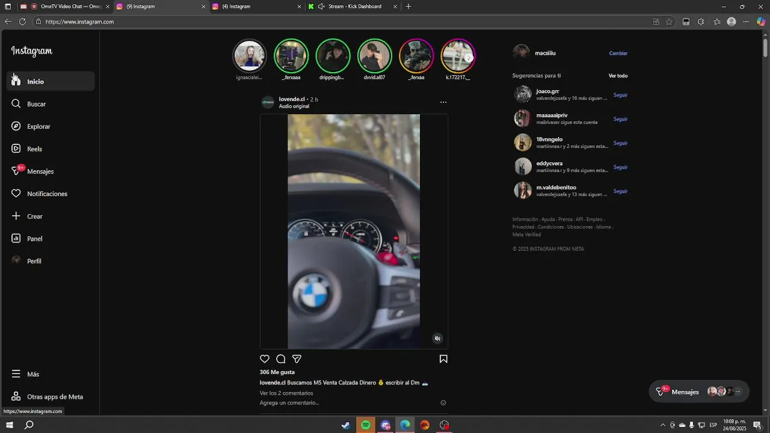Click Ayuda footer link

pos(547,220)
